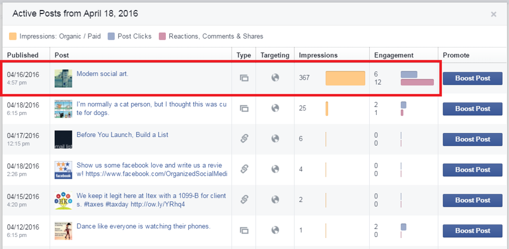Boost the Dance like everyone post

[473, 230]
